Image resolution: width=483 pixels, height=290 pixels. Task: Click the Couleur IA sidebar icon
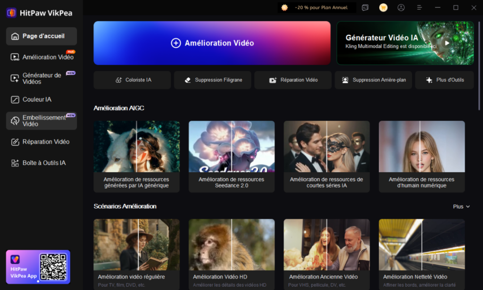(15, 99)
